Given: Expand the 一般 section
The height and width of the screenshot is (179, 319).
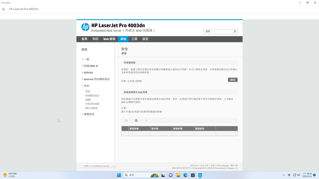Looking at the screenshot, I should point(85,59).
